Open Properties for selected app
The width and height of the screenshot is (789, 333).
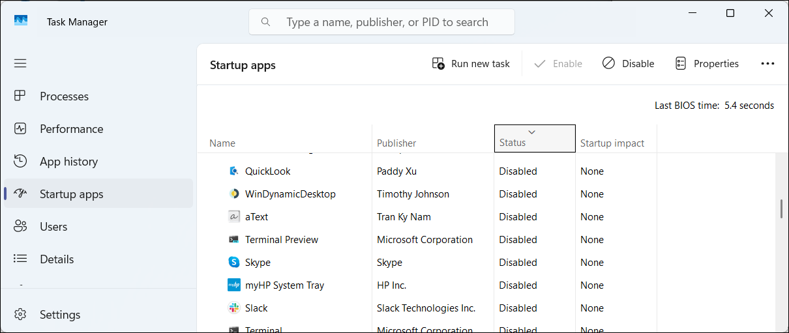(707, 64)
